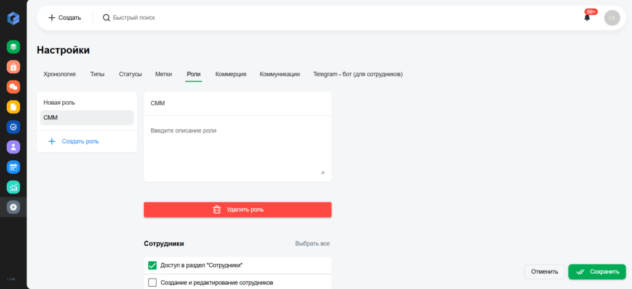Click Выбрать все for Сотрудники

[312, 243]
